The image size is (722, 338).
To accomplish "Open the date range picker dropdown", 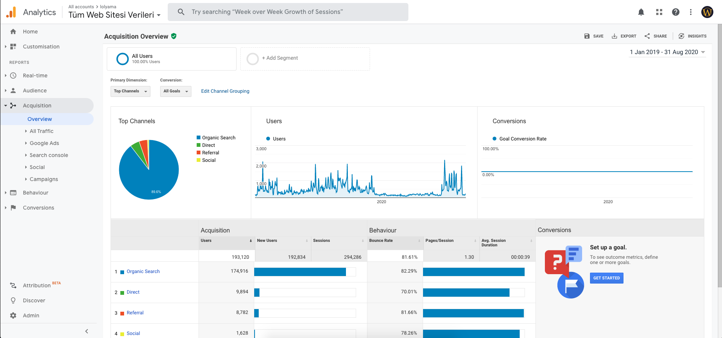I will [x=667, y=52].
